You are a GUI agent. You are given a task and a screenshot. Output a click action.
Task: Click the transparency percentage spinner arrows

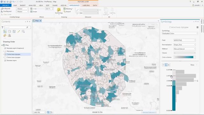(52, 9)
